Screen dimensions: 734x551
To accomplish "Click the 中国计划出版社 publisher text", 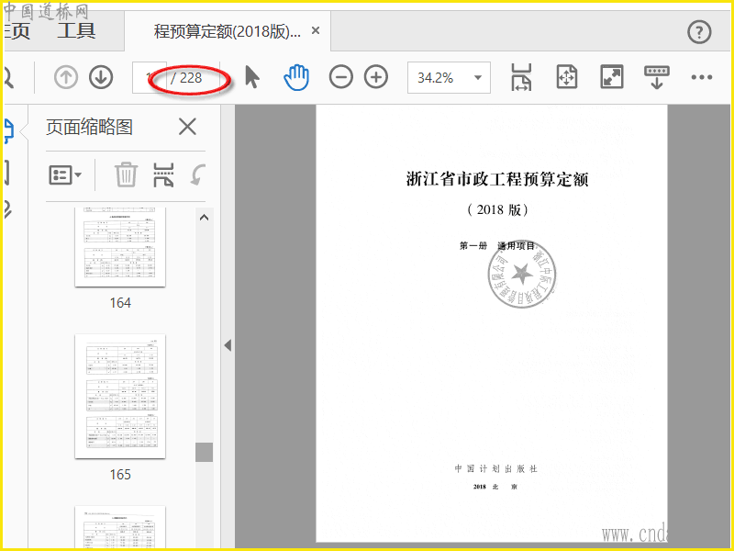I will coord(496,468).
